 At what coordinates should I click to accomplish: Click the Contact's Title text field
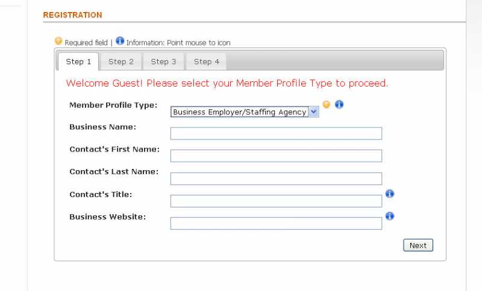pos(276,201)
